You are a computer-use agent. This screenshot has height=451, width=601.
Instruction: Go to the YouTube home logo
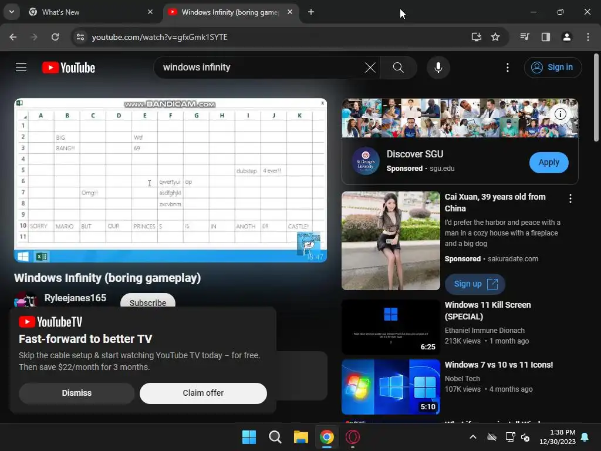pos(69,68)
